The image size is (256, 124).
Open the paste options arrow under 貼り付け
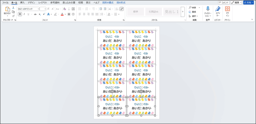coord(7,16)
